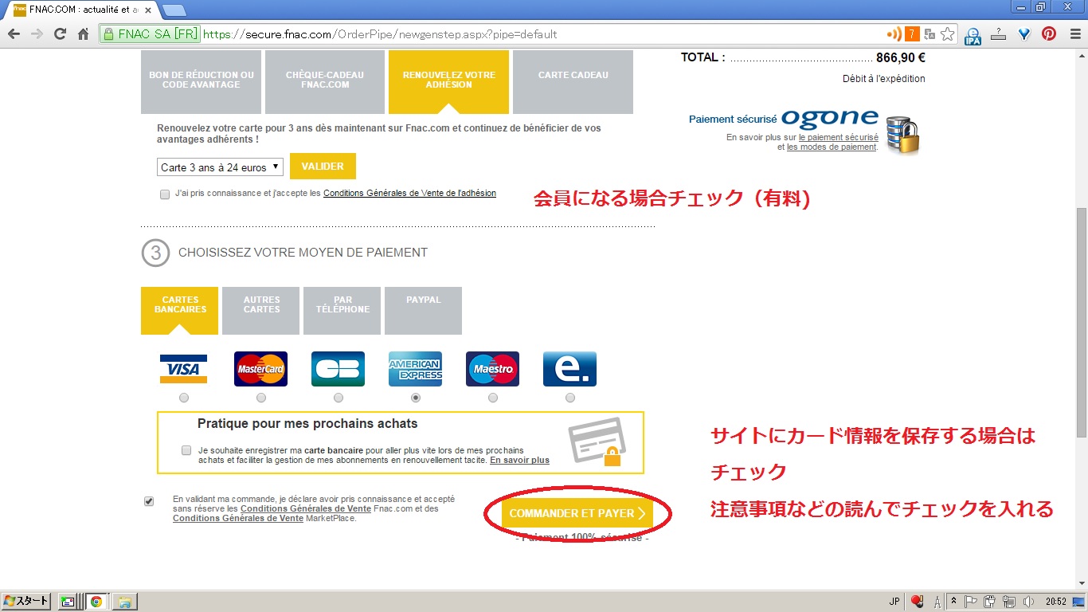This screenshot has height=612, width=1088.
Task: Select the MasterCard radio button
Action: [x=261, y=398]
